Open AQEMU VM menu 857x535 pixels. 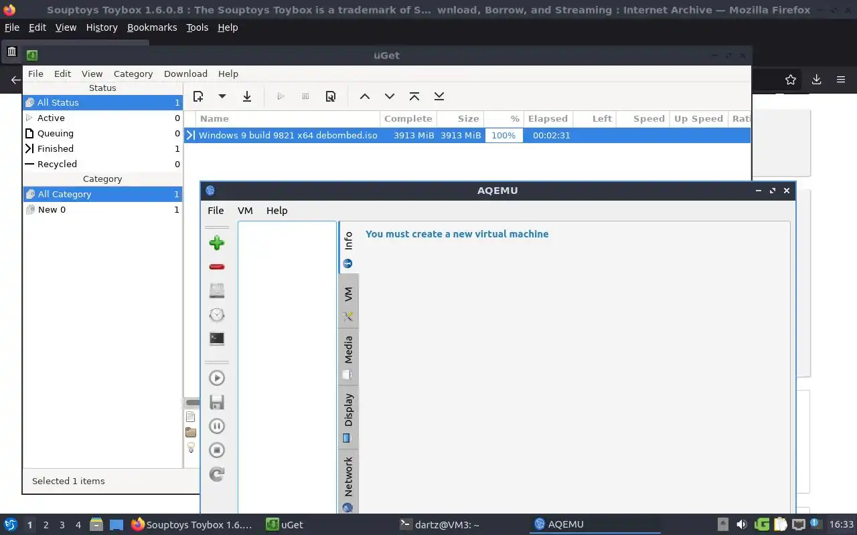245,210
